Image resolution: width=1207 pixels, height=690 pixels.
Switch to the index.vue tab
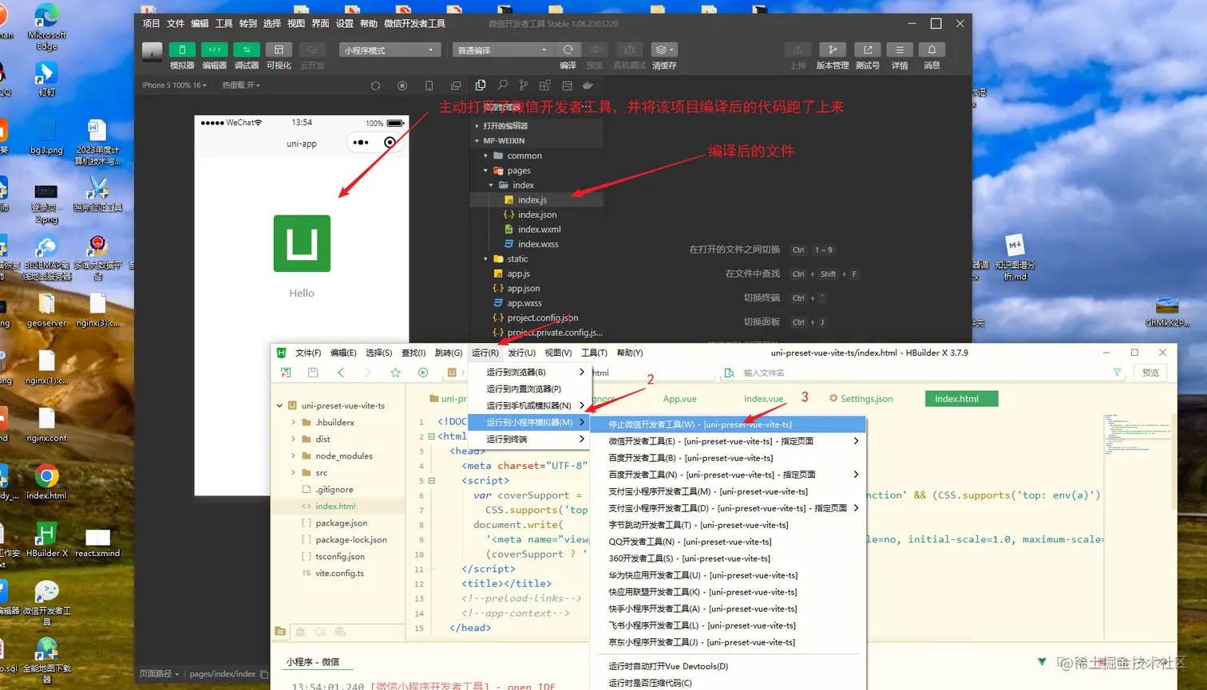[x=763, y=399]
